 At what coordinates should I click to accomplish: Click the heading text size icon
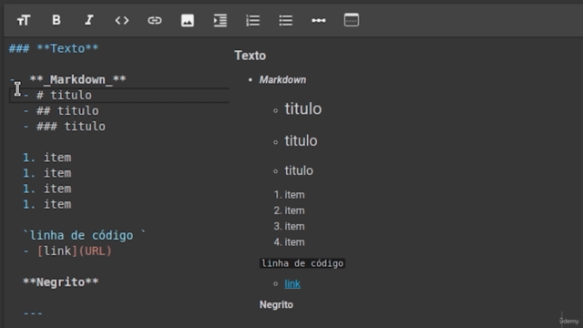tap(24, 20)
